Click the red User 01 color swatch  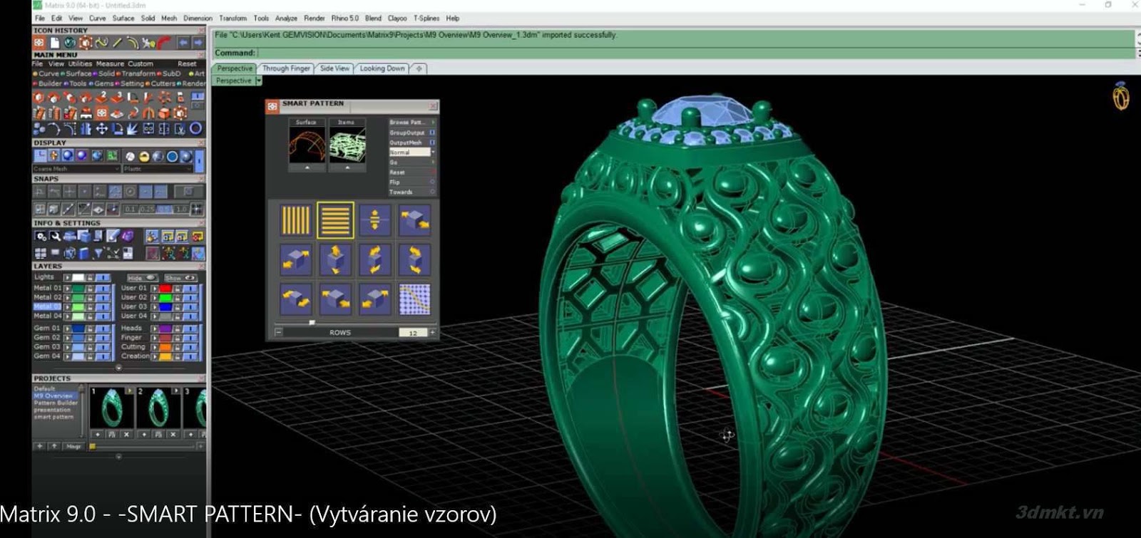(165, 289)
